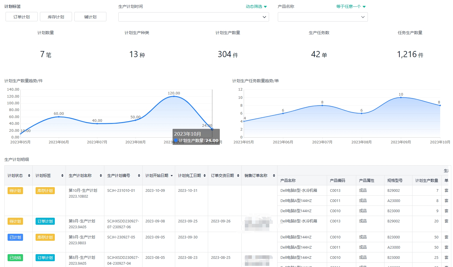Click the 待计划 status tag in first row
Viewport: 453px width, 267px height.
[15, 191]
